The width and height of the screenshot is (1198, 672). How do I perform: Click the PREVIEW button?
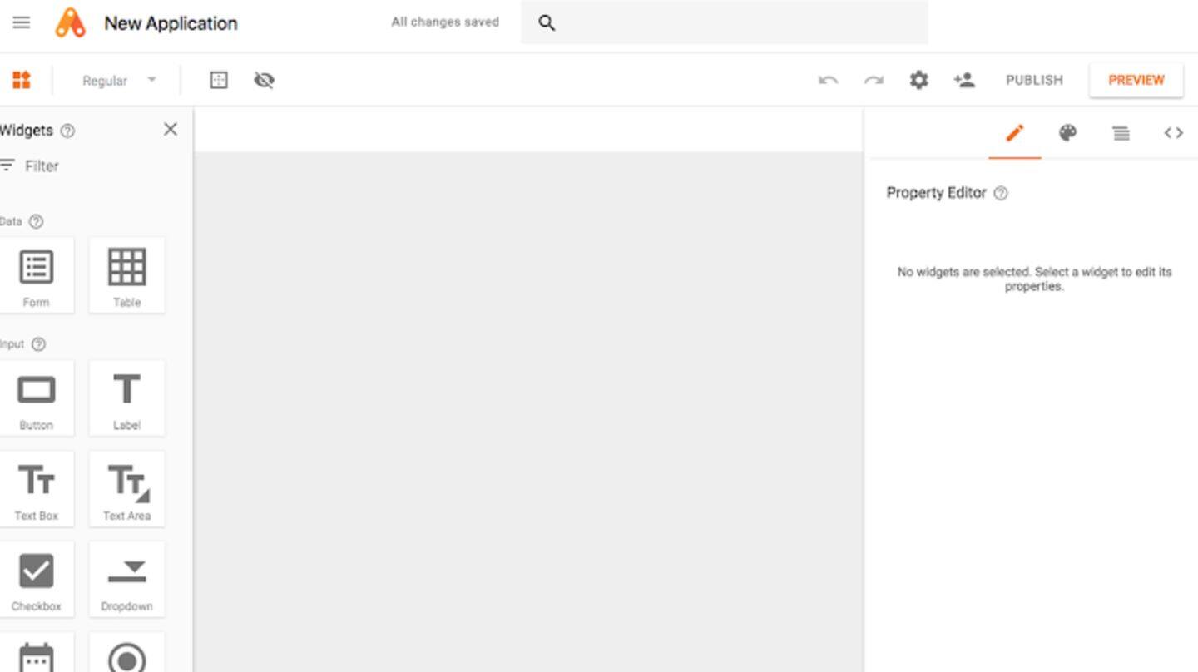(x=1136, y=80)
